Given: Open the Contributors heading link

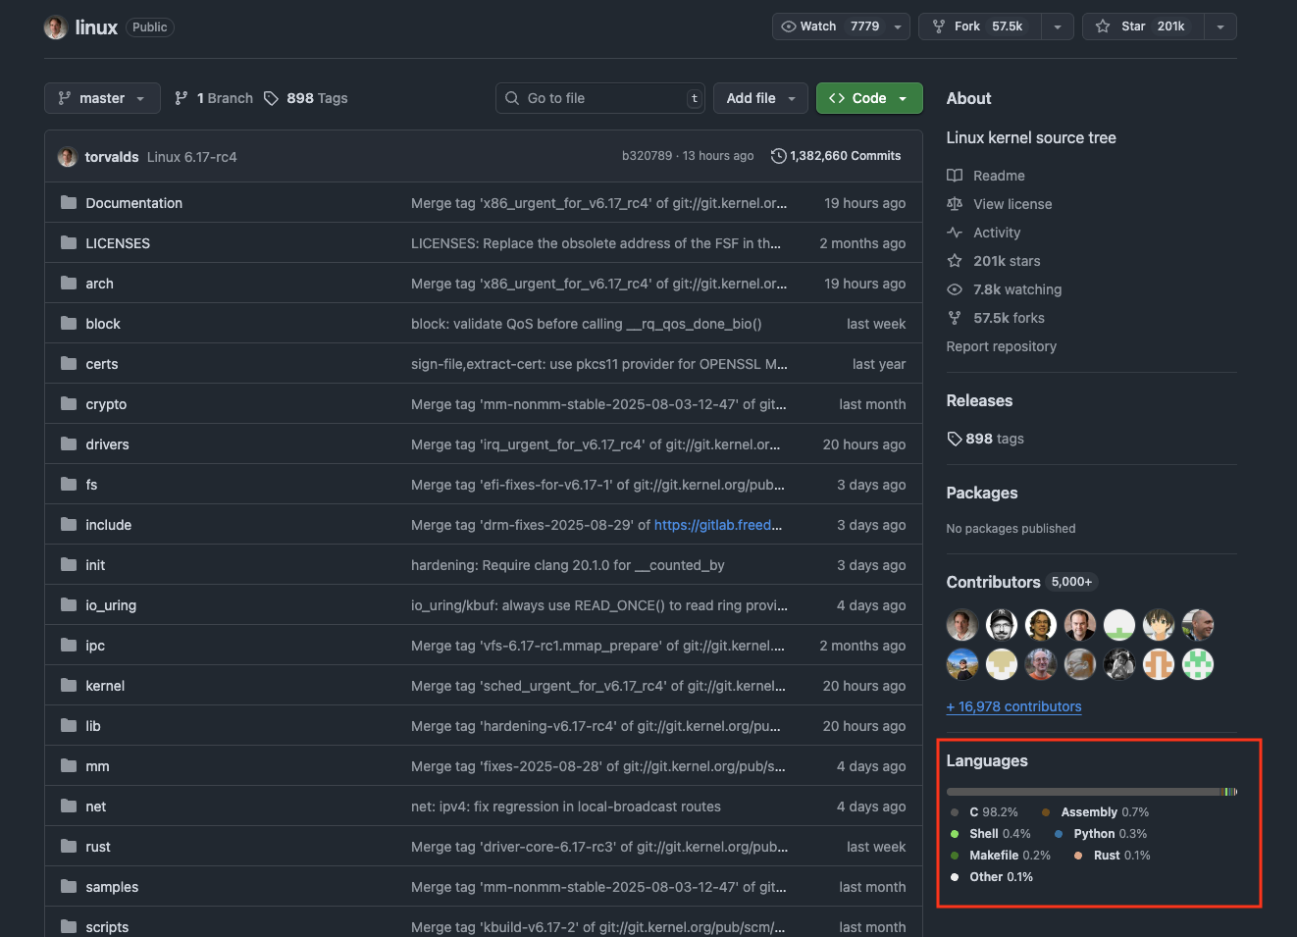Looking at the screenshot, I should [994, 582].
